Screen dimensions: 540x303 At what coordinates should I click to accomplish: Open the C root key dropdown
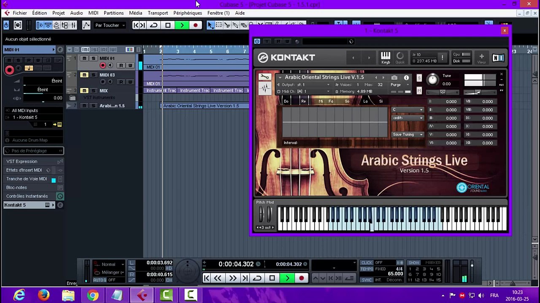(x=408, y=110)
